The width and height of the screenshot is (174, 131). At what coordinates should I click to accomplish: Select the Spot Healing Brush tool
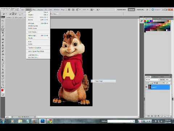(x=3, y=39)
